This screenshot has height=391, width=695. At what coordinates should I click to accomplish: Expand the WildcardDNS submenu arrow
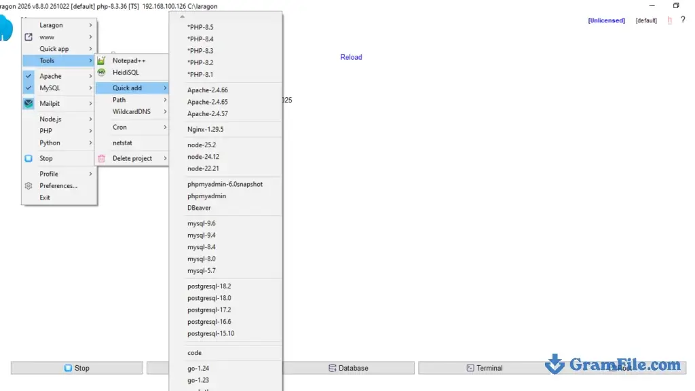coord(165,112)
